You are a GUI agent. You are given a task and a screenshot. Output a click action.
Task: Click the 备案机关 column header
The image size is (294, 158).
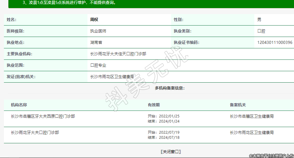238,105
